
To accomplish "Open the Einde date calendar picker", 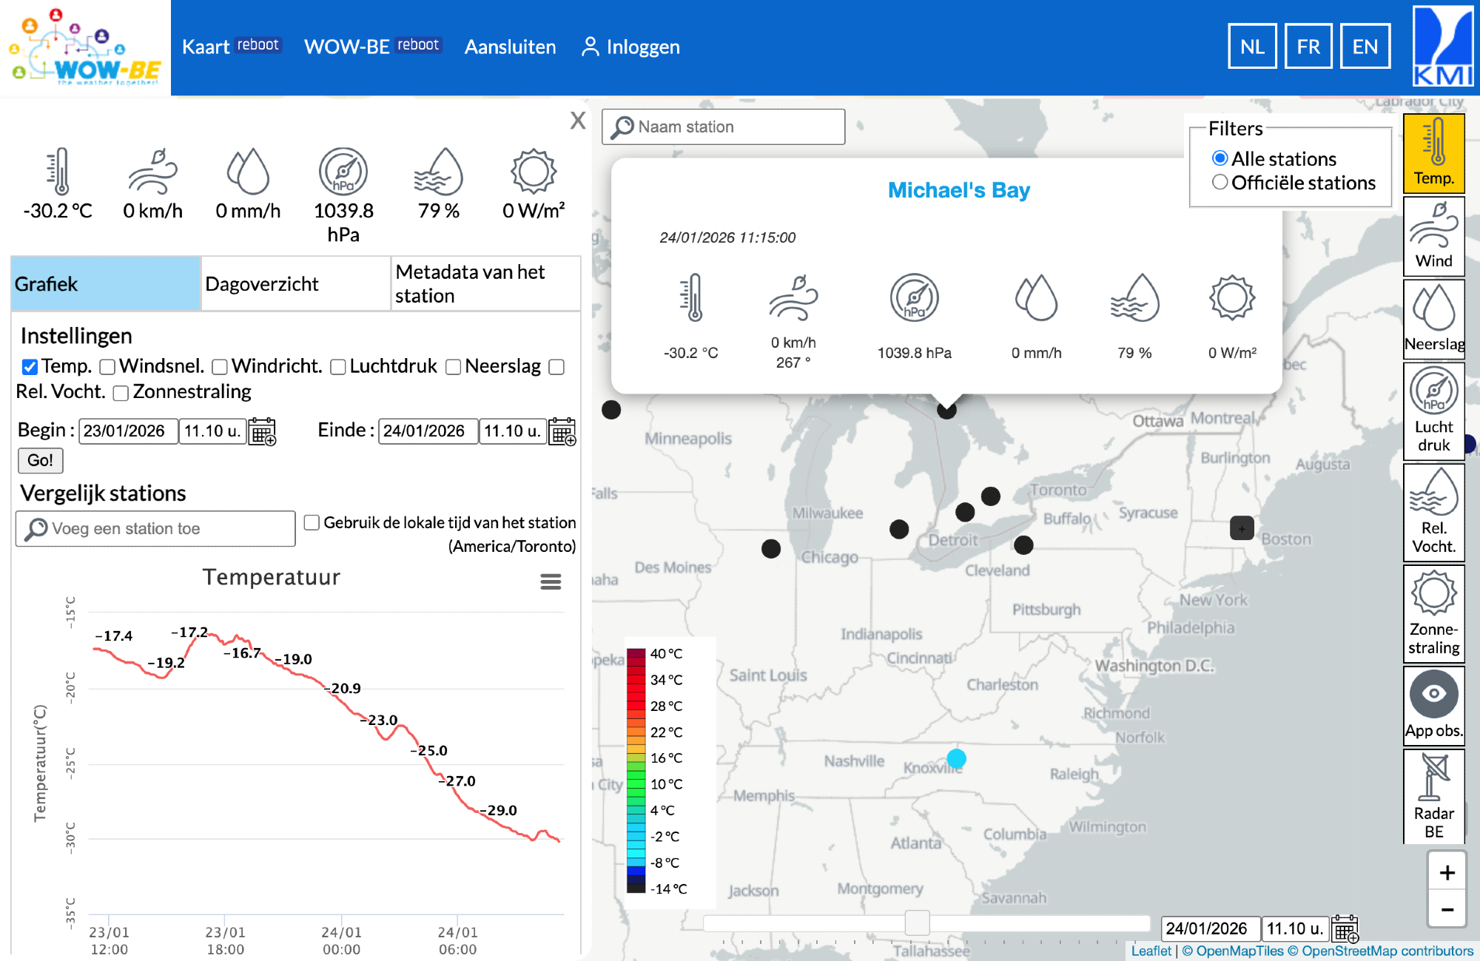I will [x=562, y=431].
